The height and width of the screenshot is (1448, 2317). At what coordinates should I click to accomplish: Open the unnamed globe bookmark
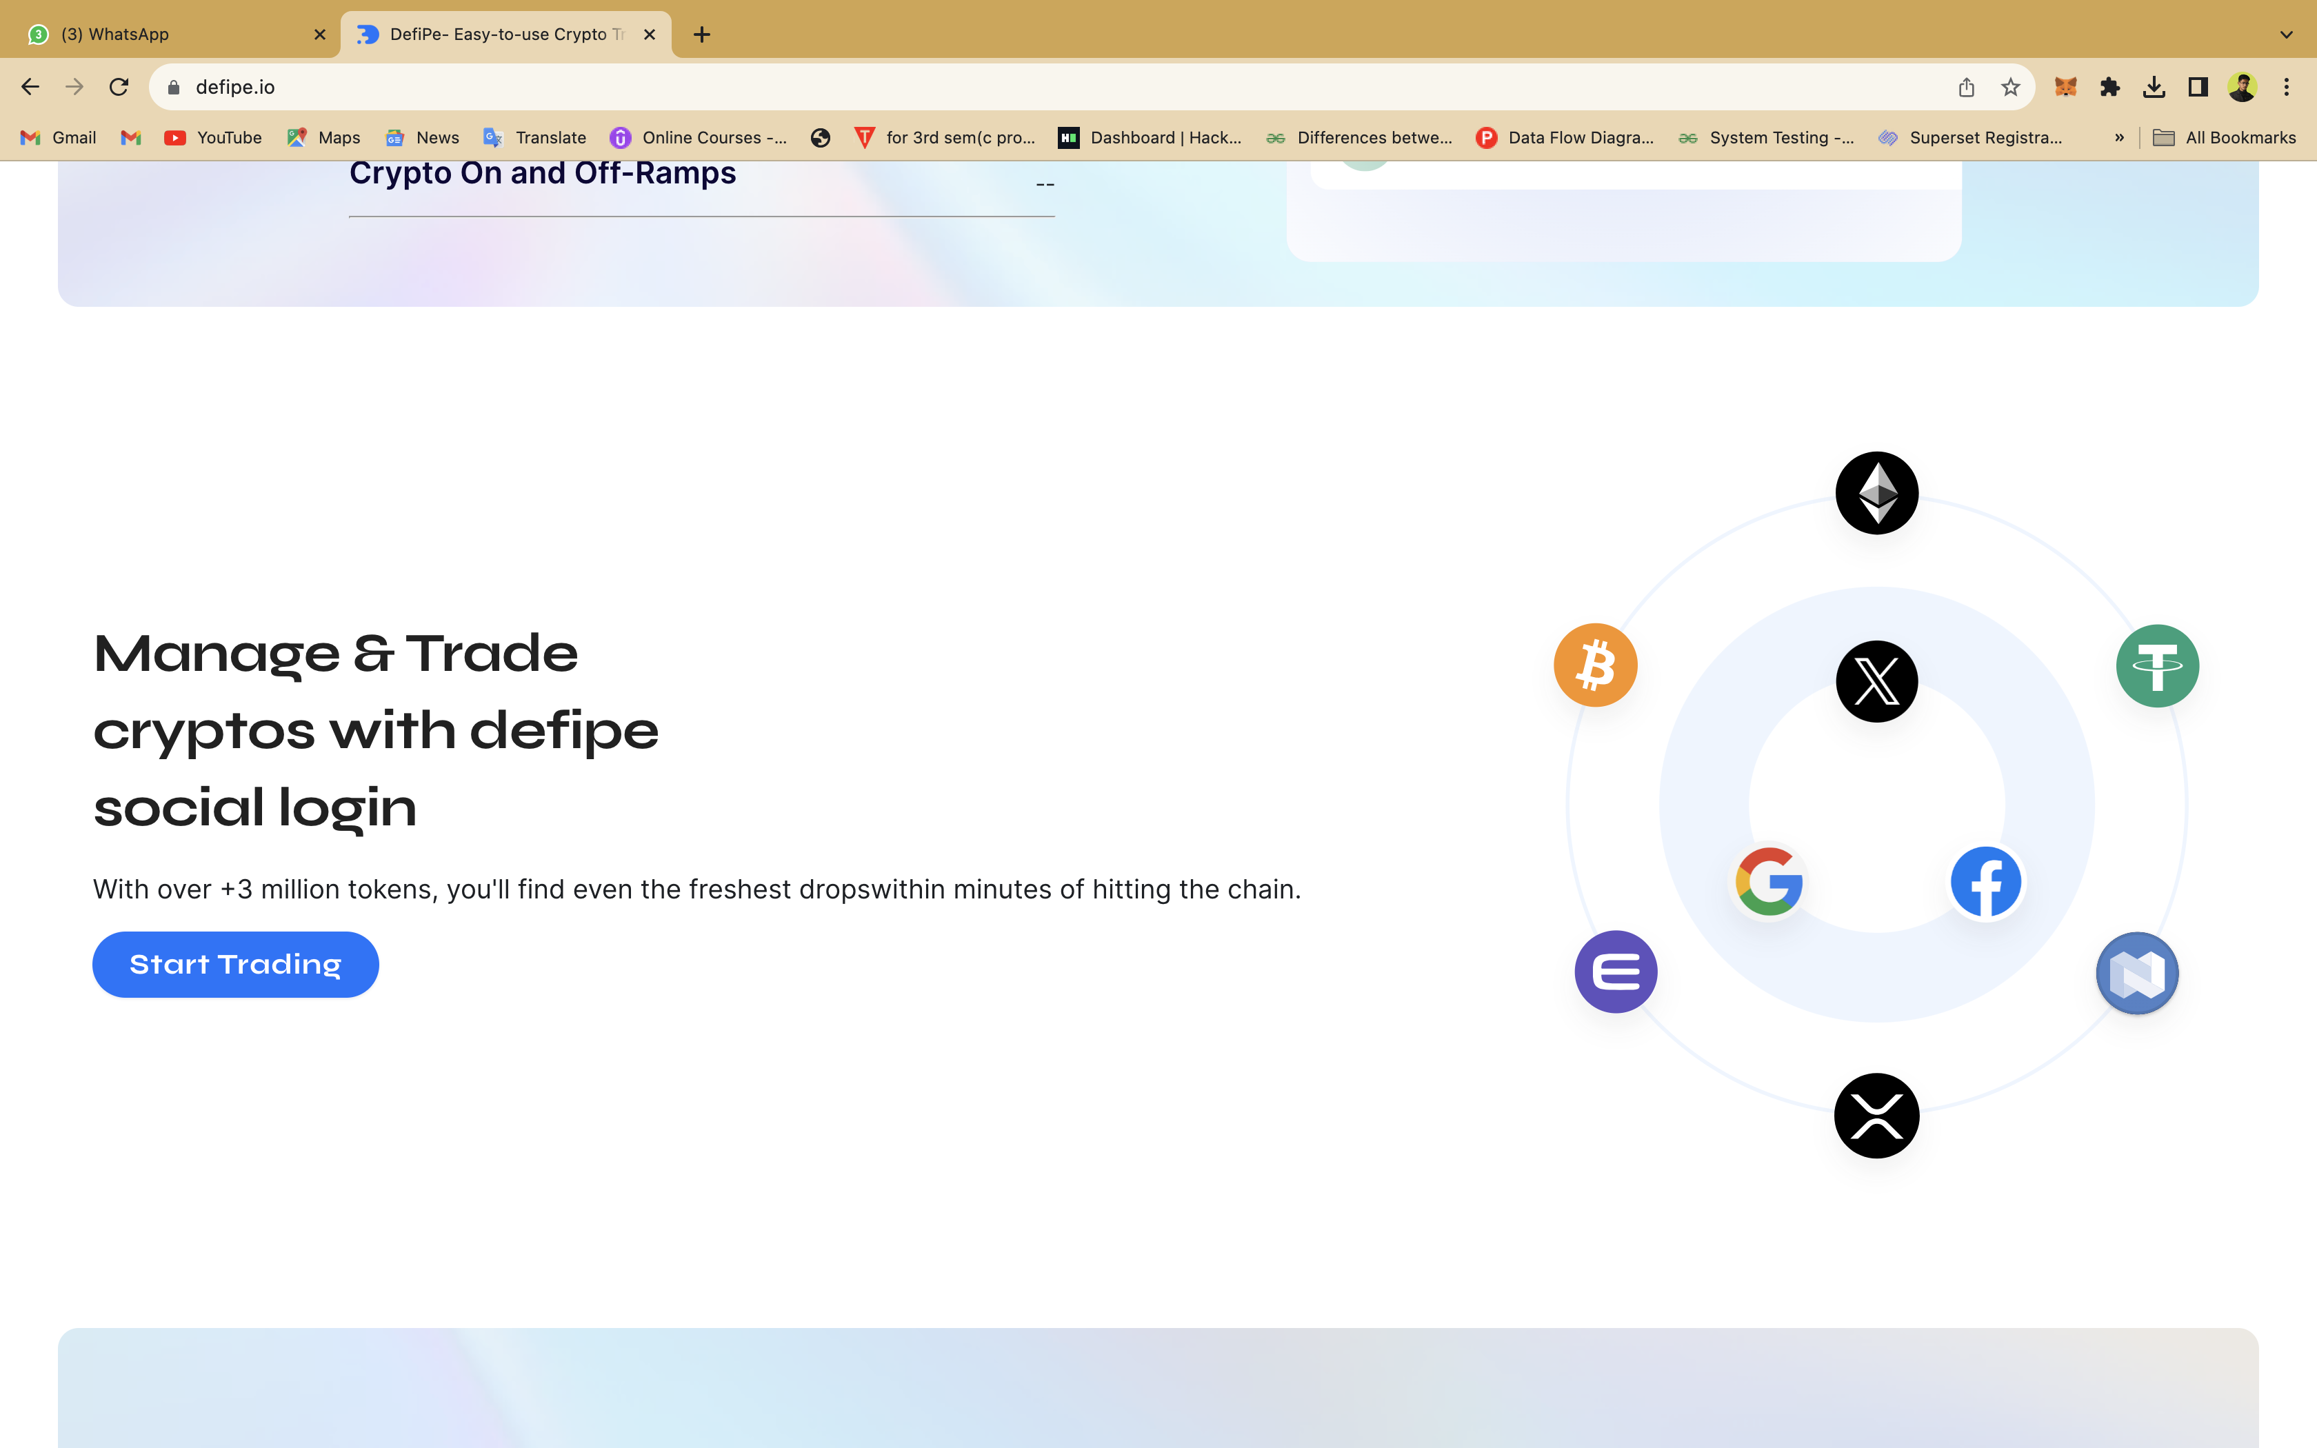click(819, 138)
